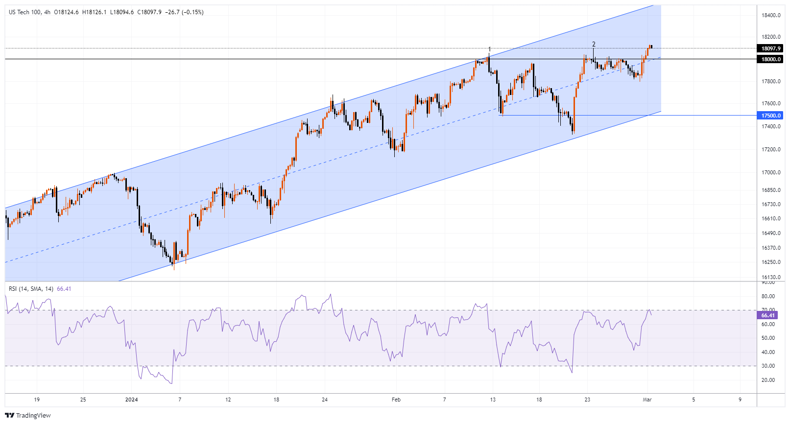Image resolution: width=790 pixels, height=424 pixels.
Task: Click the 17600.0 price axis label
Action: pyautogui.click(x=771, y=103)
